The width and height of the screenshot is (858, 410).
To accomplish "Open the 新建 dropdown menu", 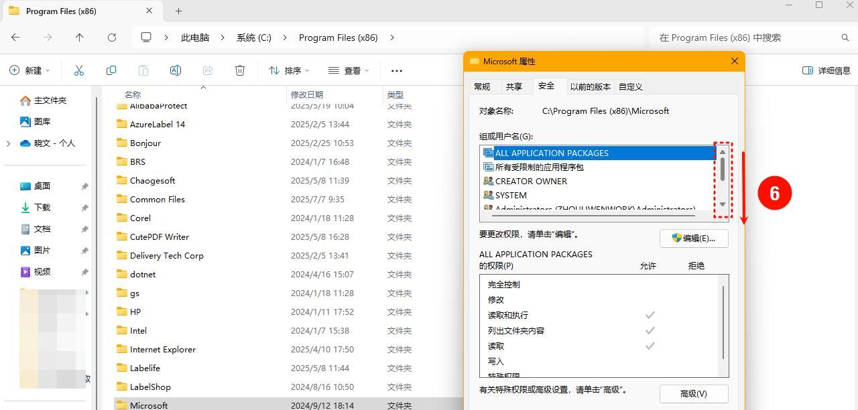I will 29,70.
